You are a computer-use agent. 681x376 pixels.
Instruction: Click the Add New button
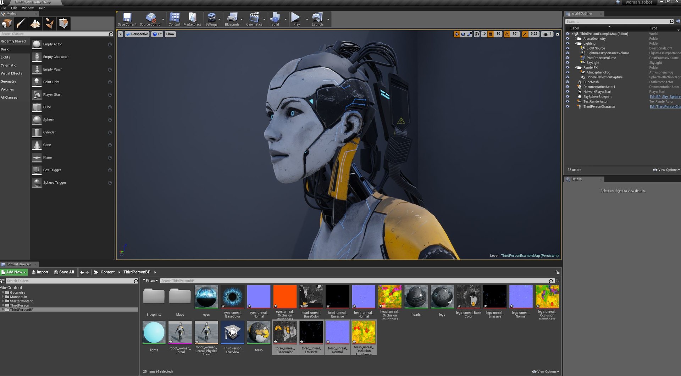coord(14,272)
